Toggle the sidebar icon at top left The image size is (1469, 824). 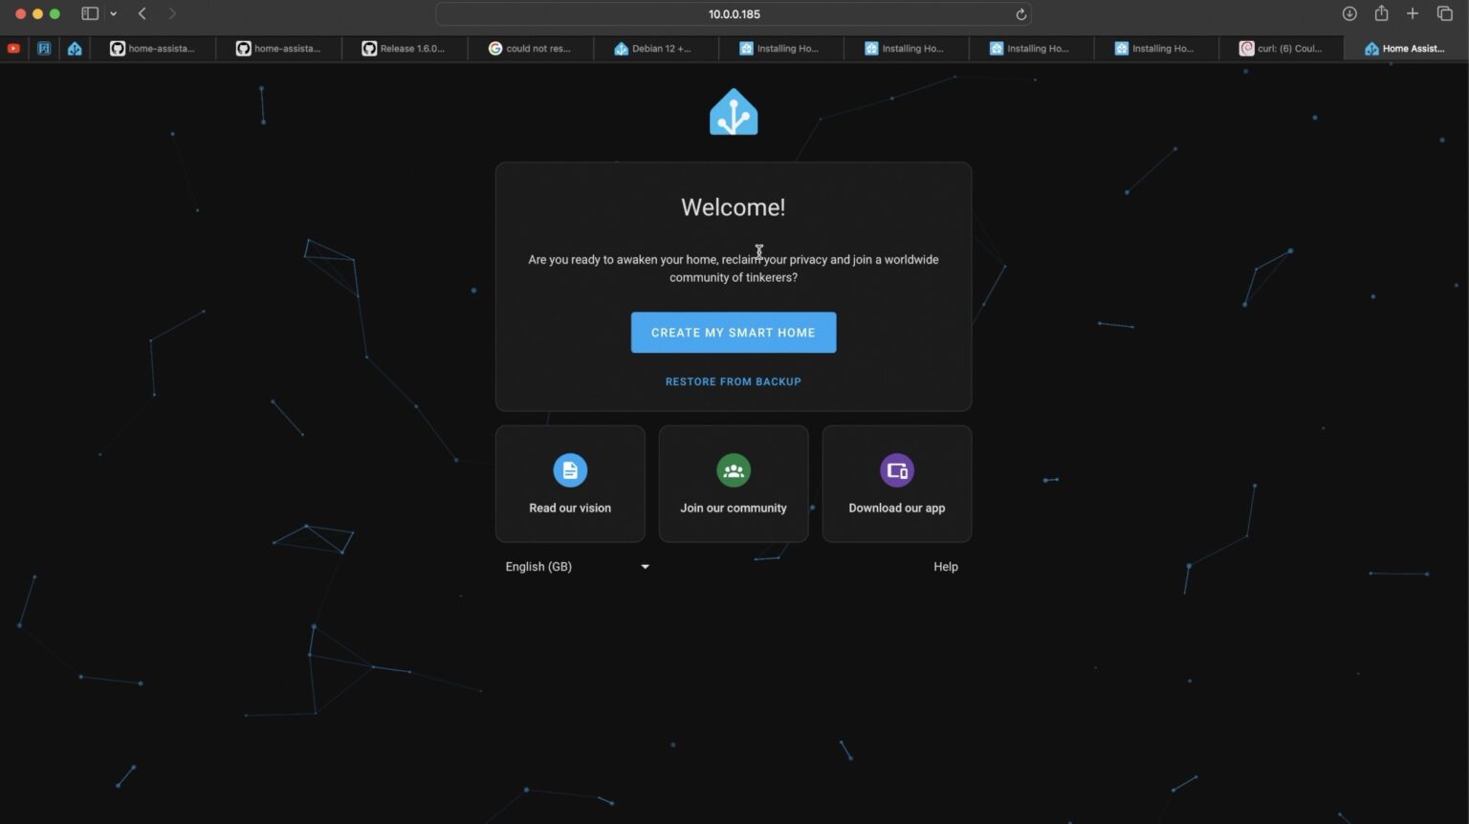click(89, 13)
